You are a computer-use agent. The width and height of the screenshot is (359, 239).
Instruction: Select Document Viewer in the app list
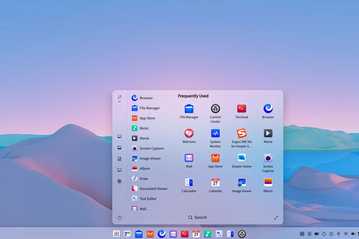[x=150, y=188]
